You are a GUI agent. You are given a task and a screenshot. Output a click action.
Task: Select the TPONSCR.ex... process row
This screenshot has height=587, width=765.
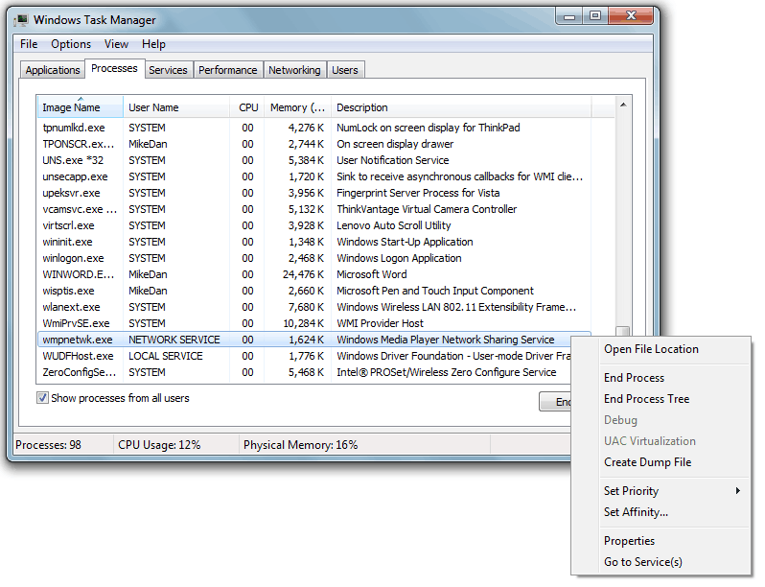[313, 144]
